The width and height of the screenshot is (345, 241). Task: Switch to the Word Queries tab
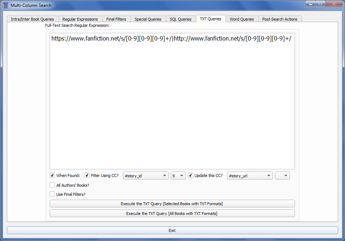242,19
